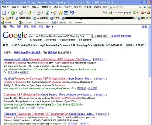This screenshot has height=125, width=152.
Task: Expand the Undo dropdown arrow
Action: (x=76, y=13)
